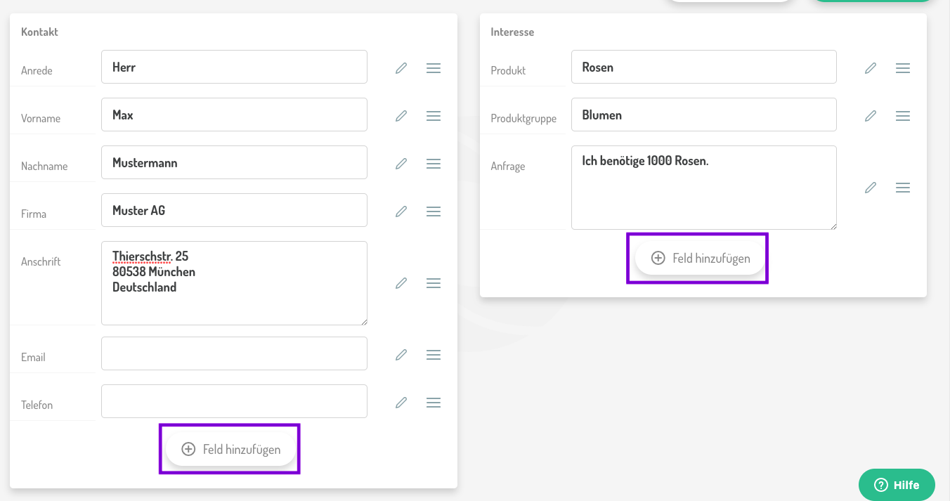950x501 pixels.
Task: Add a field to the Kontakt section
Action: 230,449
